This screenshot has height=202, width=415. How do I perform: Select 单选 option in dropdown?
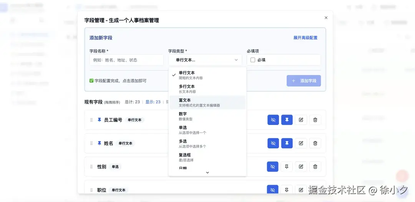point(207,130)
